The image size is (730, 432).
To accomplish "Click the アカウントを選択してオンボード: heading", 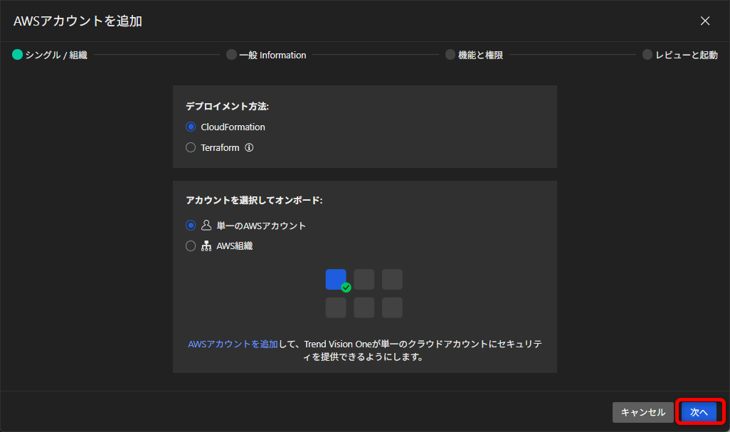I will [254, 200].
